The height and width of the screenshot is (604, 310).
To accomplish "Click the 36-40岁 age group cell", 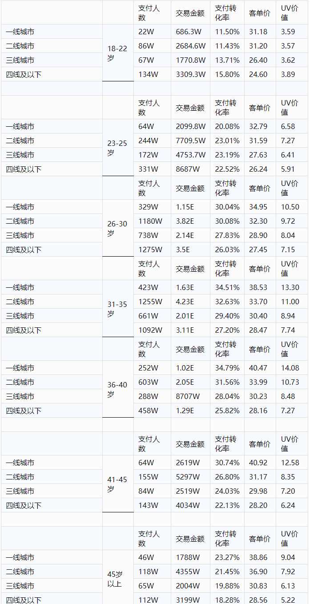I will coord(117,389).
